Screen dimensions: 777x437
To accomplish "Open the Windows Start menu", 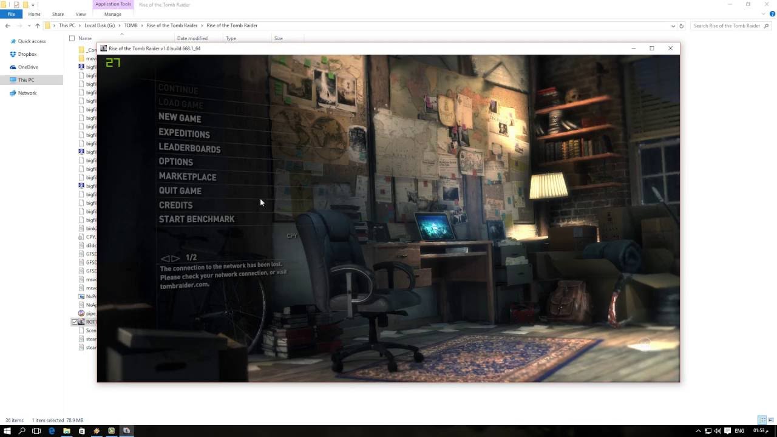I will (7, 431).
